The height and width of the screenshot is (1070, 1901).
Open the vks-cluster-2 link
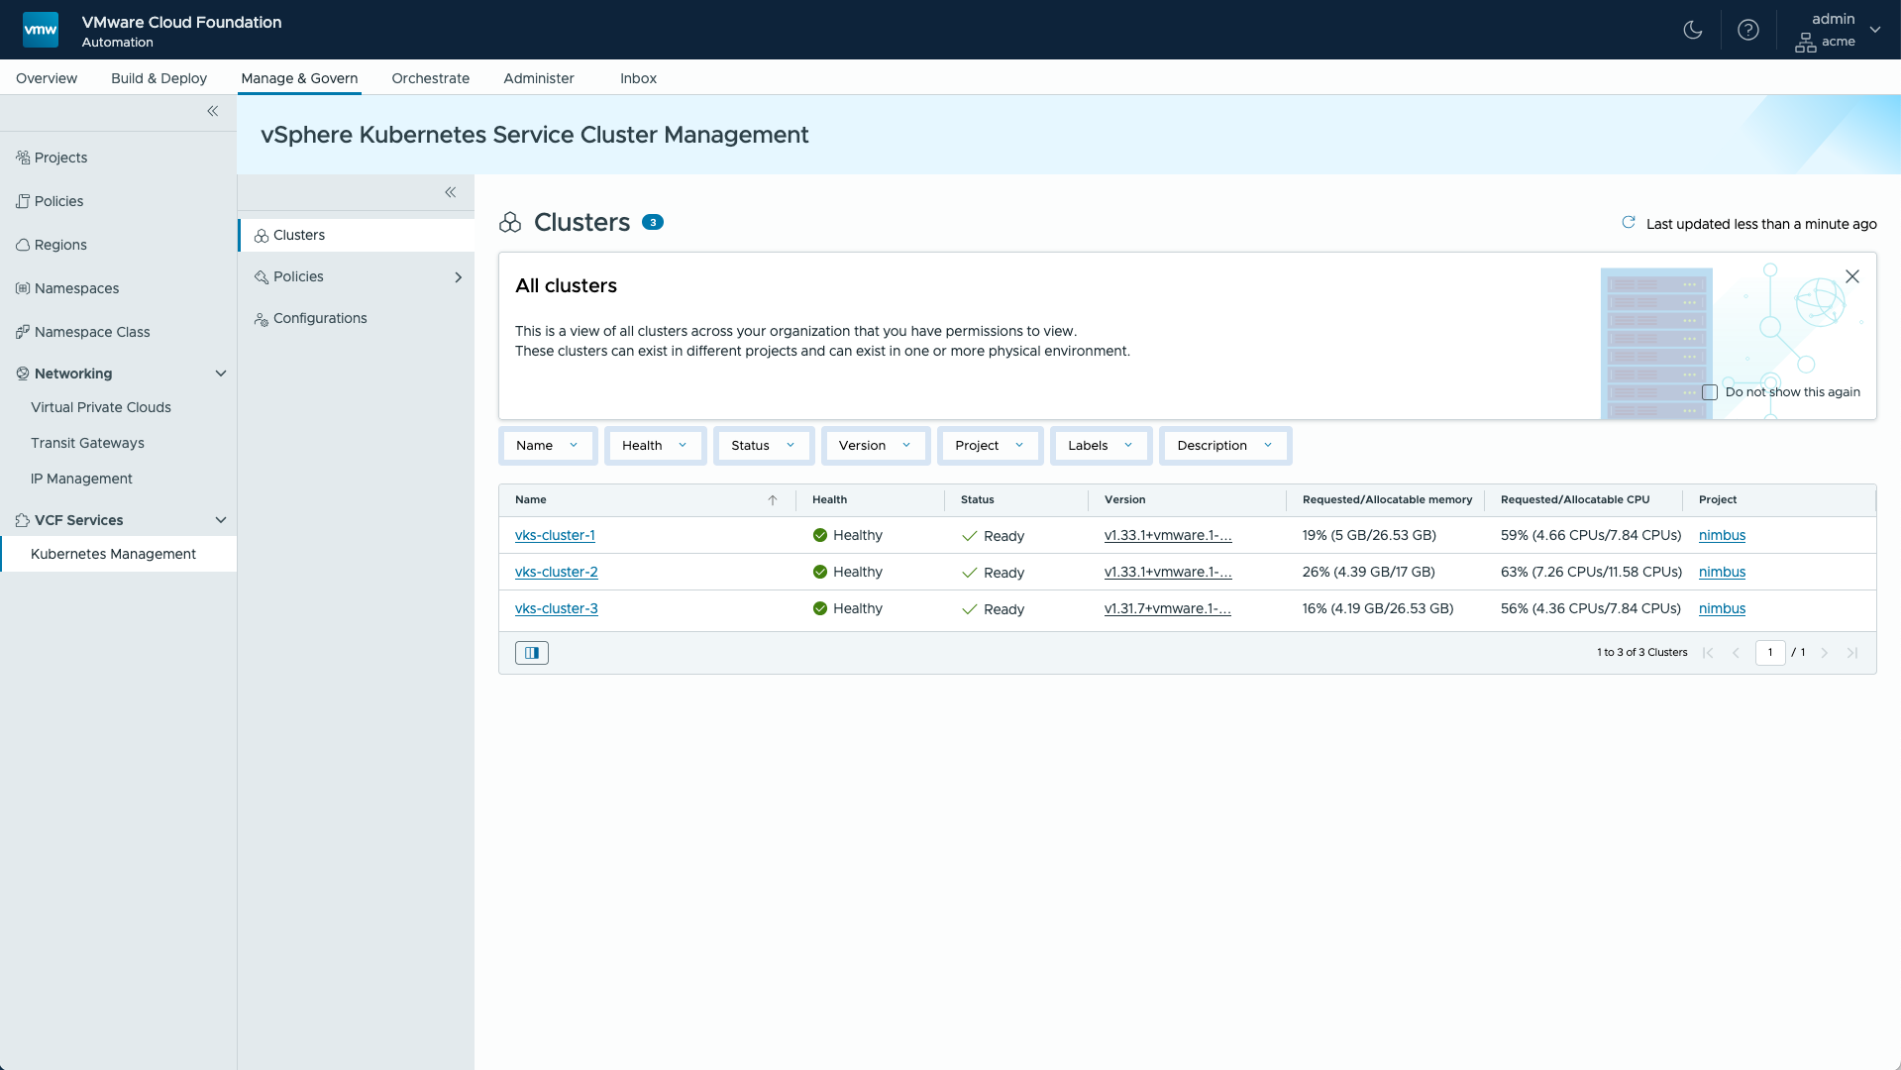[x=557, y=572]
